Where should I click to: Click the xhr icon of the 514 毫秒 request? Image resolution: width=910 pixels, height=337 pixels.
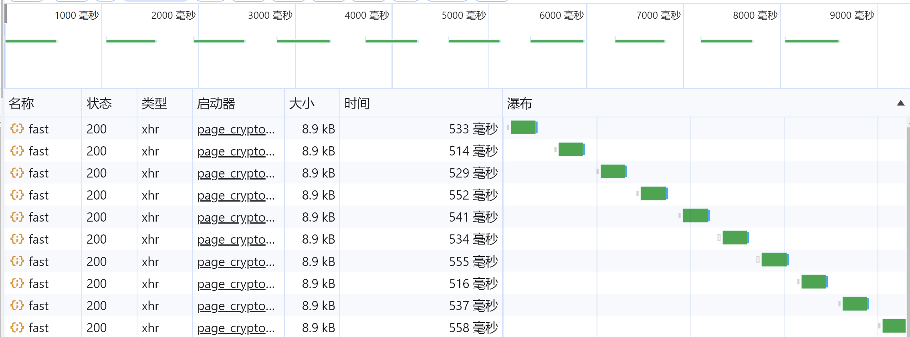[17, 151]
